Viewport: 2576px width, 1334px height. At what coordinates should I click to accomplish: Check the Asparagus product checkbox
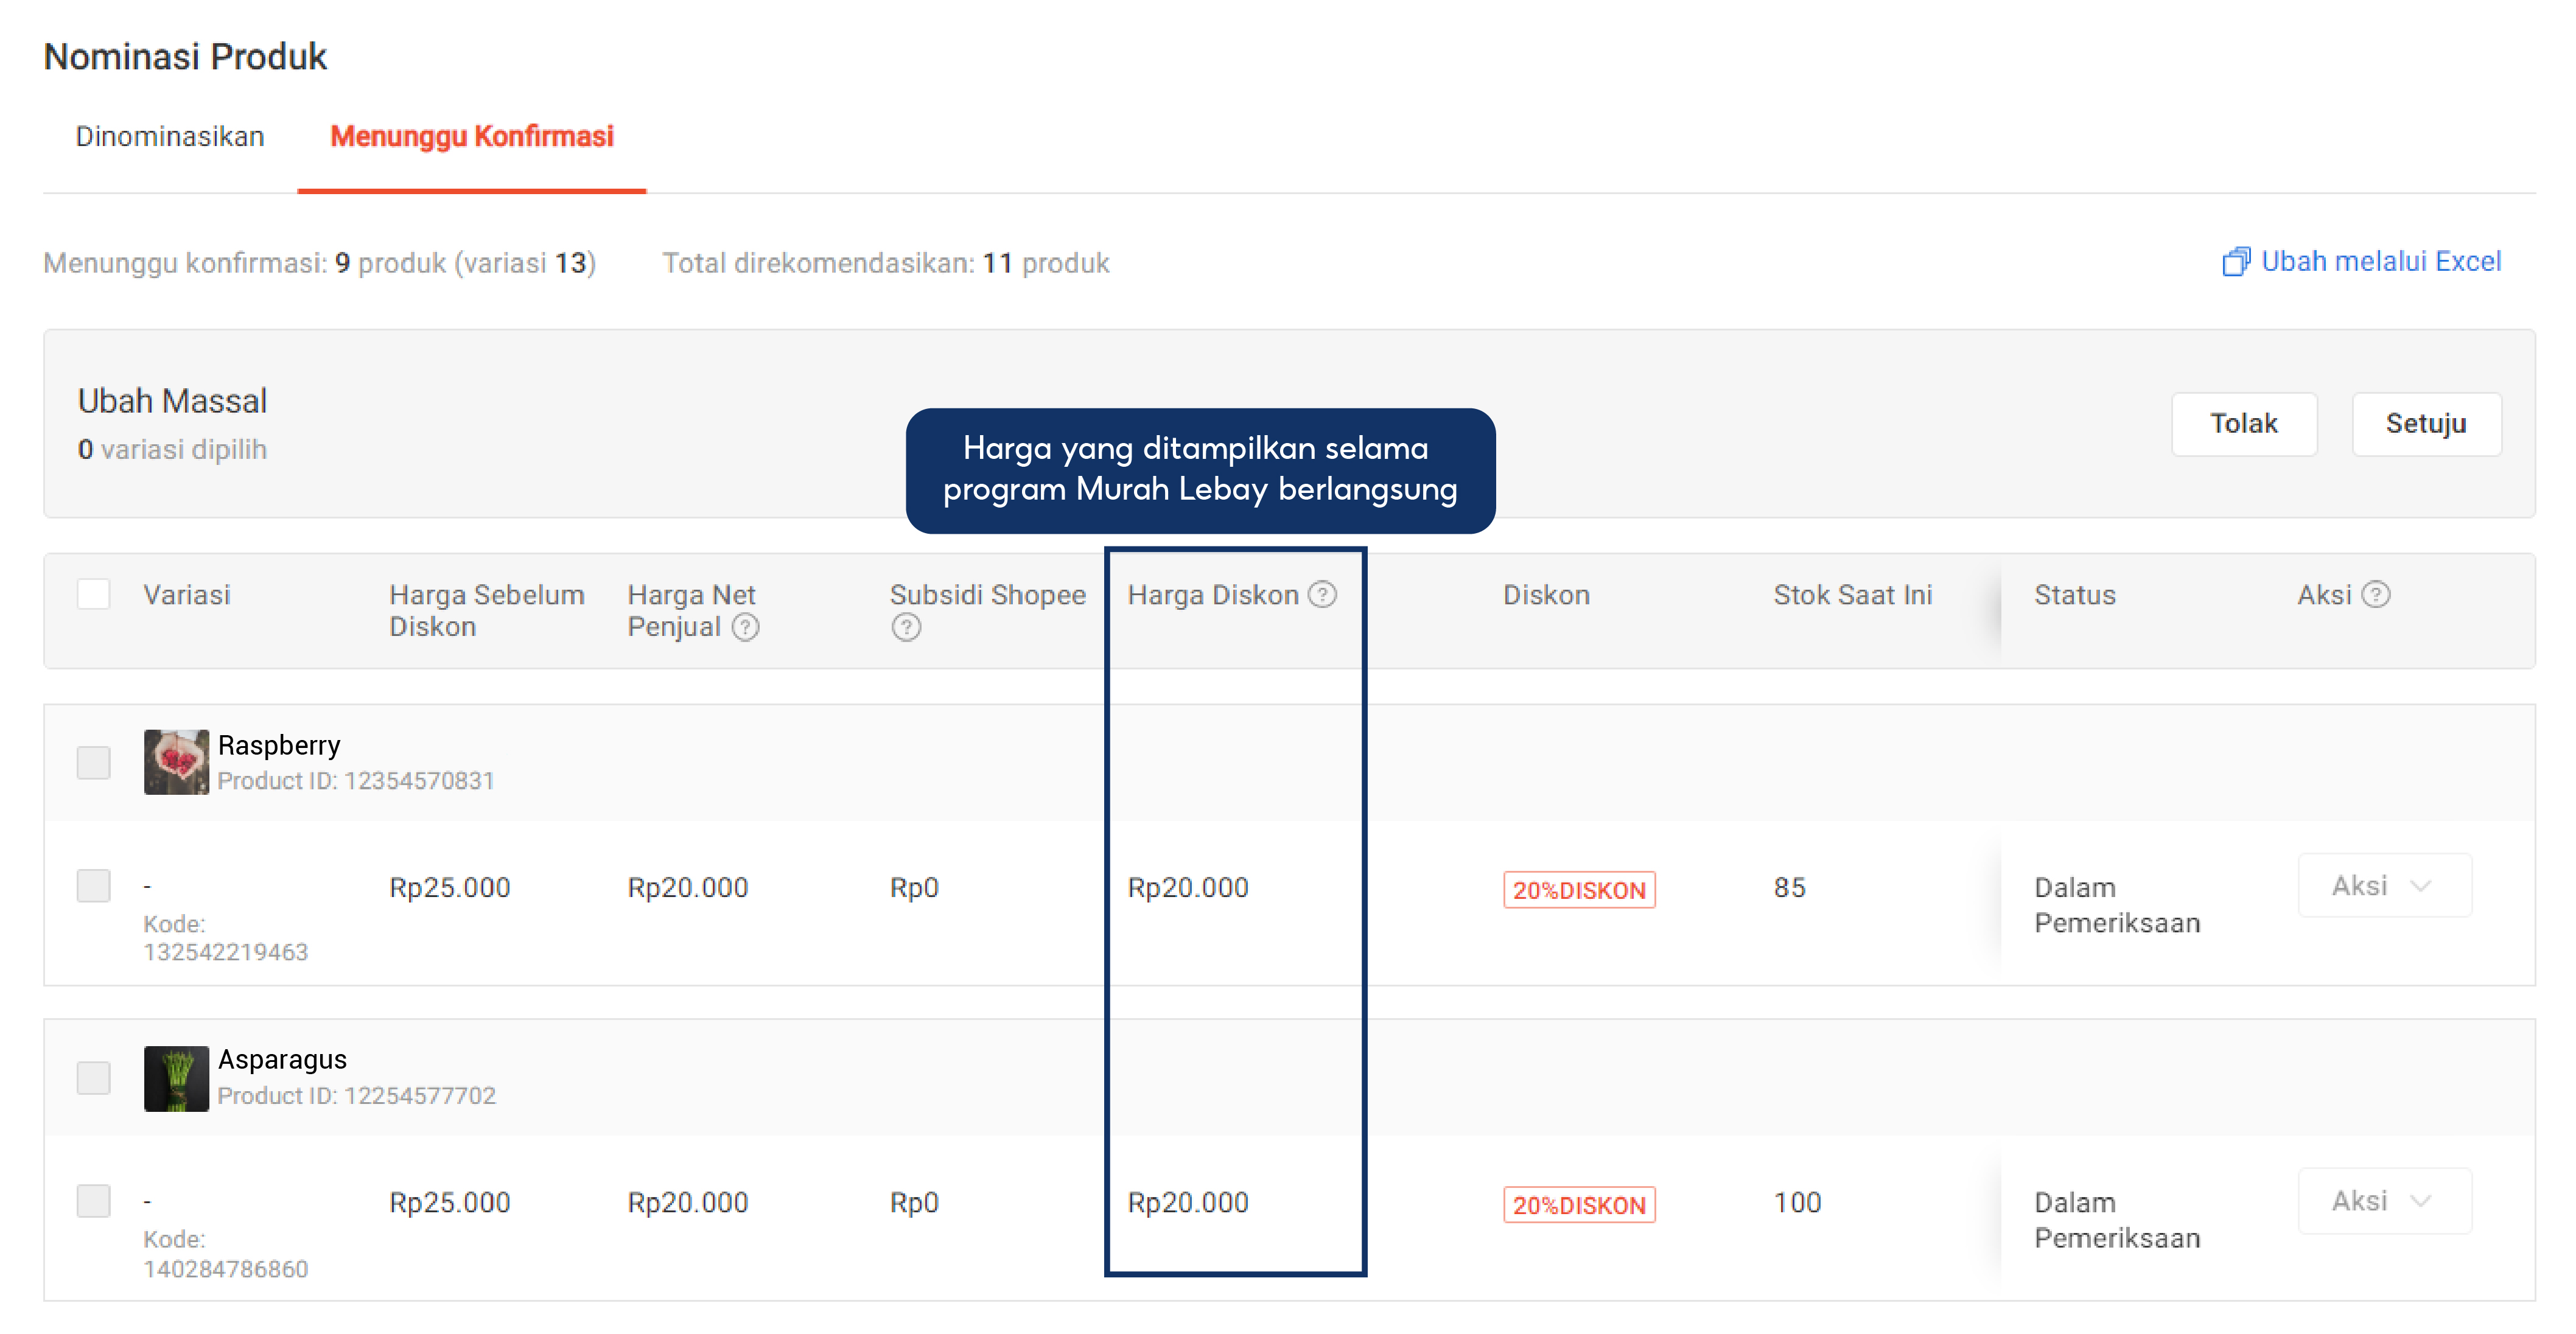(x=94, y=1078)
